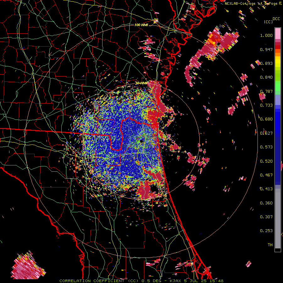This screenshot has height=283, width=283.
Task: Click the "TH" threshold label
Action: pyautogui.click(x=270, y=245)
